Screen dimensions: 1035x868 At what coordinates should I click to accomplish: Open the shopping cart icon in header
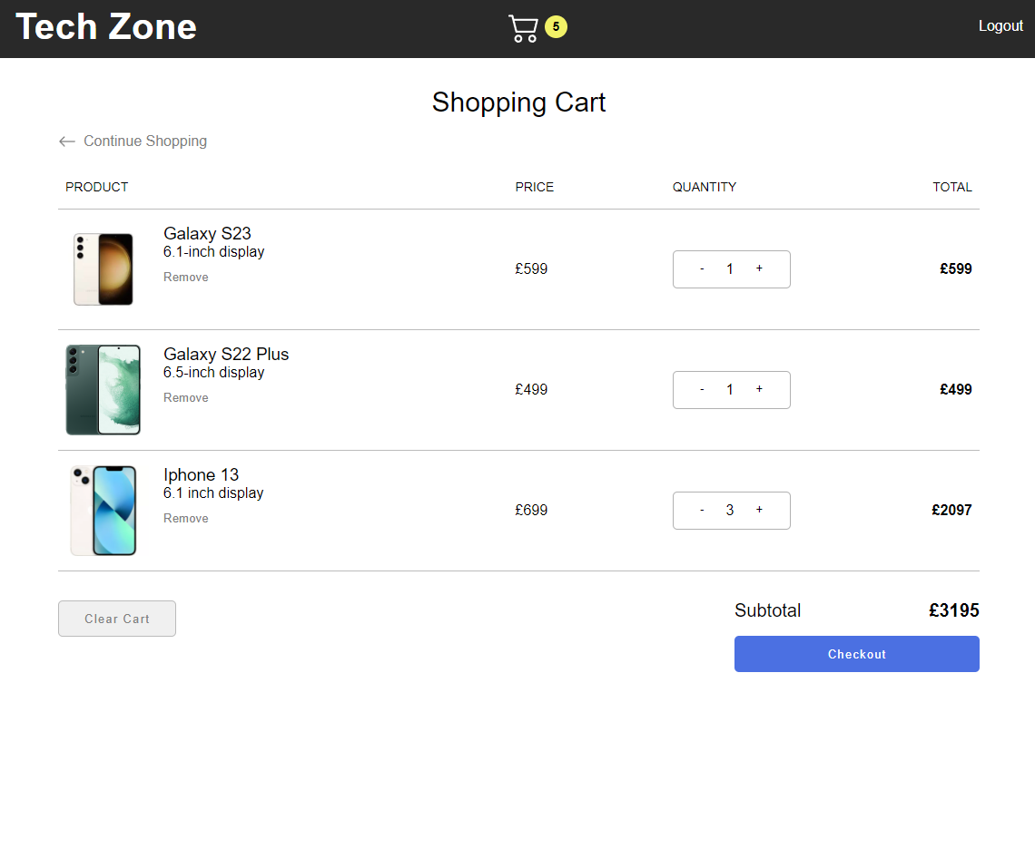(x=523, y=27)
